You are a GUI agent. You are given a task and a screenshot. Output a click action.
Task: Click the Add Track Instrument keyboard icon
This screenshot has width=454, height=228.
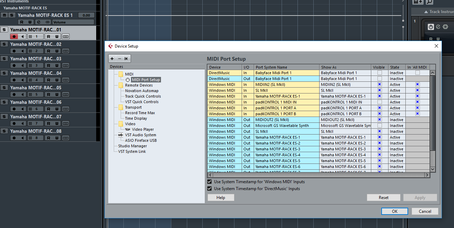417,2
